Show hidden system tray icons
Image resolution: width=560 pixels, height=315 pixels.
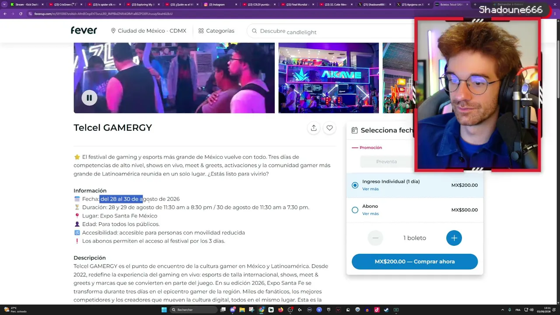(x=503, y=310)
